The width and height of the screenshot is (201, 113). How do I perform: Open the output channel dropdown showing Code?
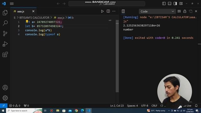[157, 11]
